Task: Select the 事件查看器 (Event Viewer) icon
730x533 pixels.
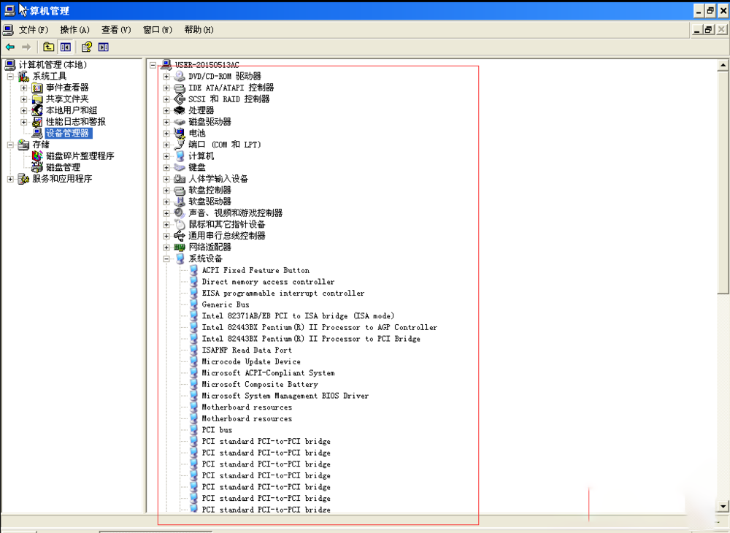Action: (36, 87)
